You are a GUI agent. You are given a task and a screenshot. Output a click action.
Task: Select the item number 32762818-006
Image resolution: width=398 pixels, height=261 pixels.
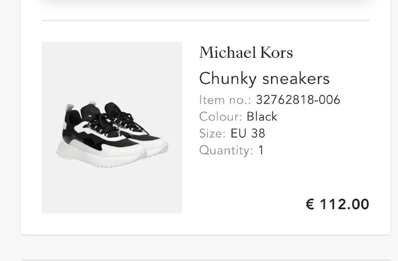point(298,100)
